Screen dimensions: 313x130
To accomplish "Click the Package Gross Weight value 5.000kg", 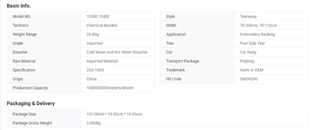I will pyautogui.click(x=93, y=123).
